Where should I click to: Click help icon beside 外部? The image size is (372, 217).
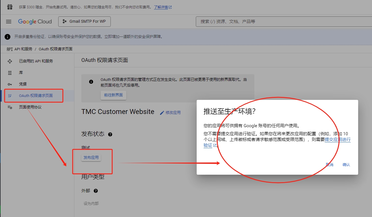tap(96, 191)
